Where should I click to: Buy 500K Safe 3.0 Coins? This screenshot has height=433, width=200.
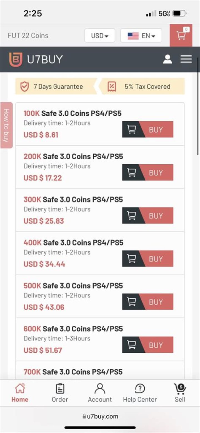pos(156,302)
